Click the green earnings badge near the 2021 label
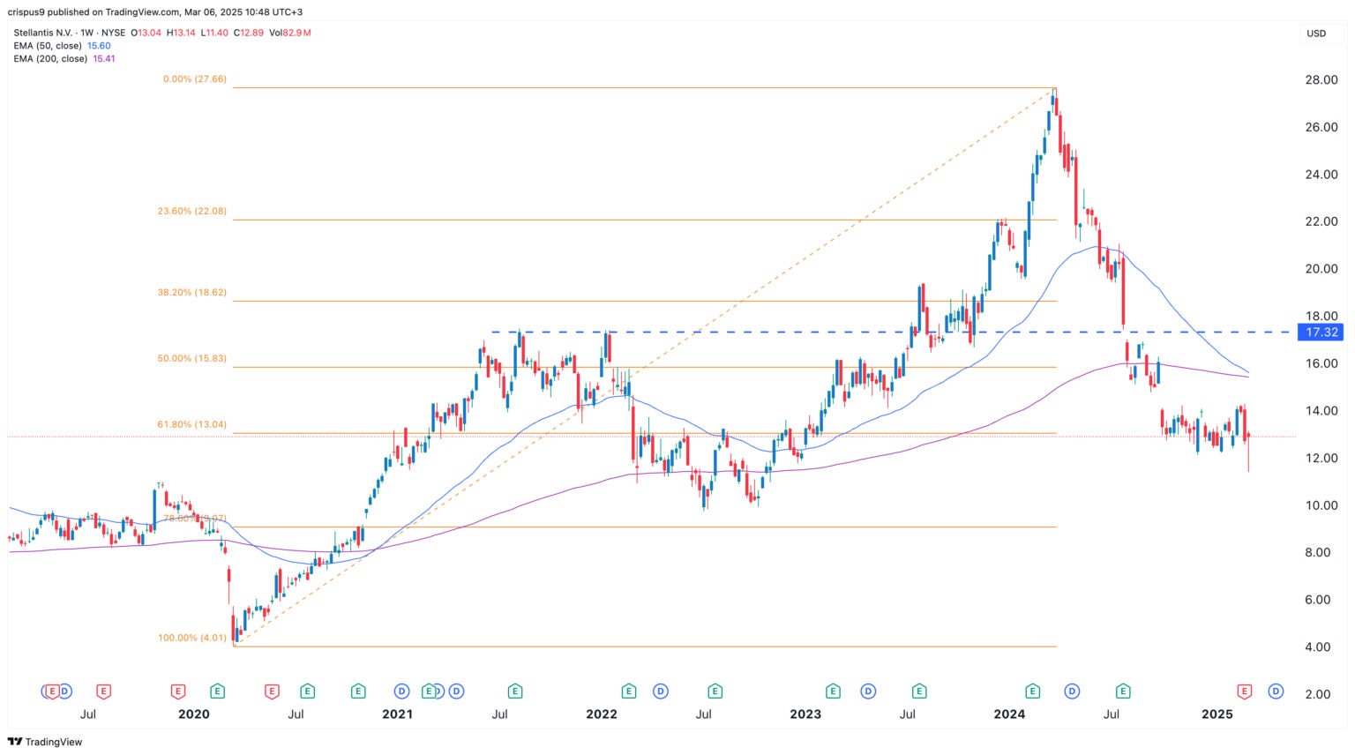 click(429, 691)
